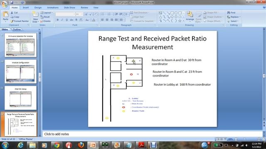The height and width of the screenshot is (149, 266).
Task: Justify the text
Action: tap(116, 20)
